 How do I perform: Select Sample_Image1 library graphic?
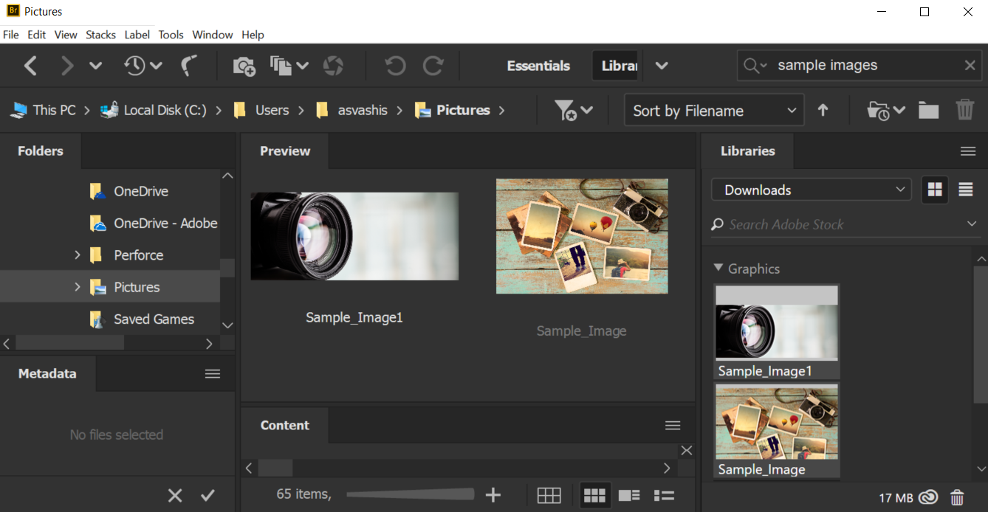[777, 332]
